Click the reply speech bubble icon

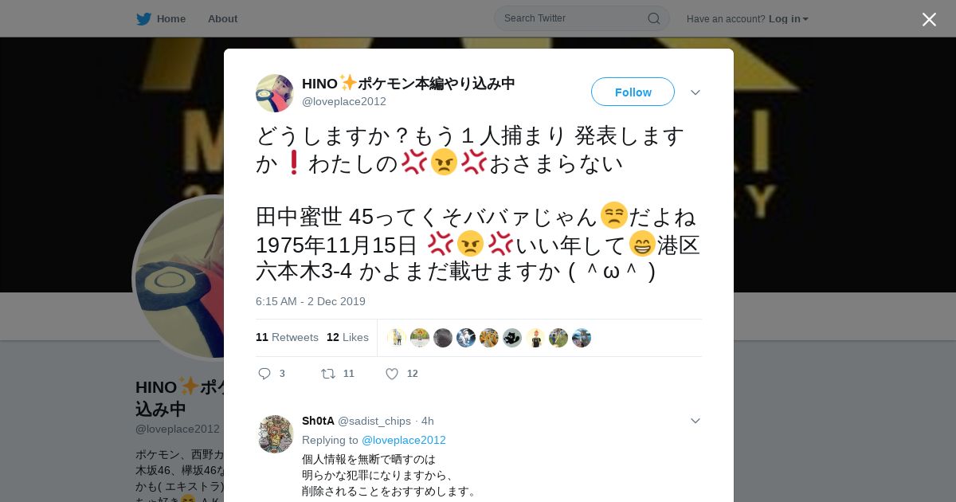(x=265, y=374)
